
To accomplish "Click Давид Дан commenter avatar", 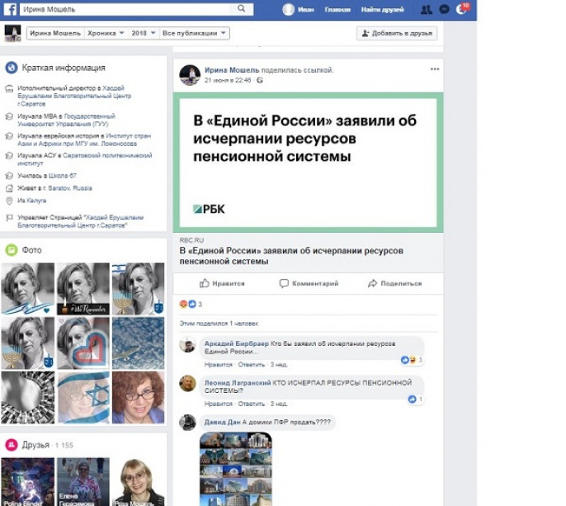I will [x=188, y=423].
